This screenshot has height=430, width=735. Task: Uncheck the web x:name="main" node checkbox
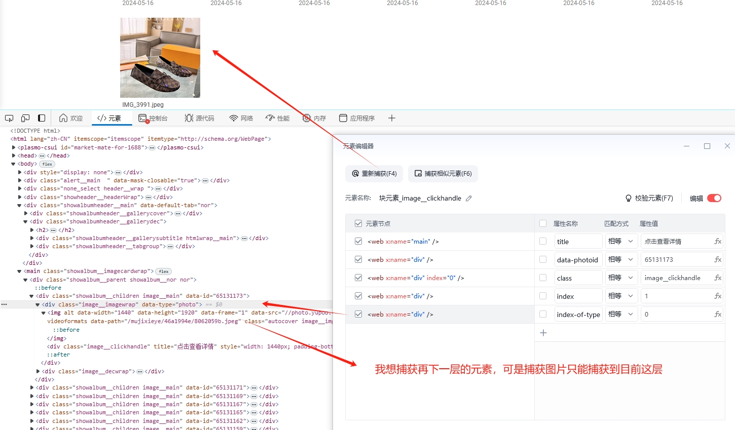[358, 242]
